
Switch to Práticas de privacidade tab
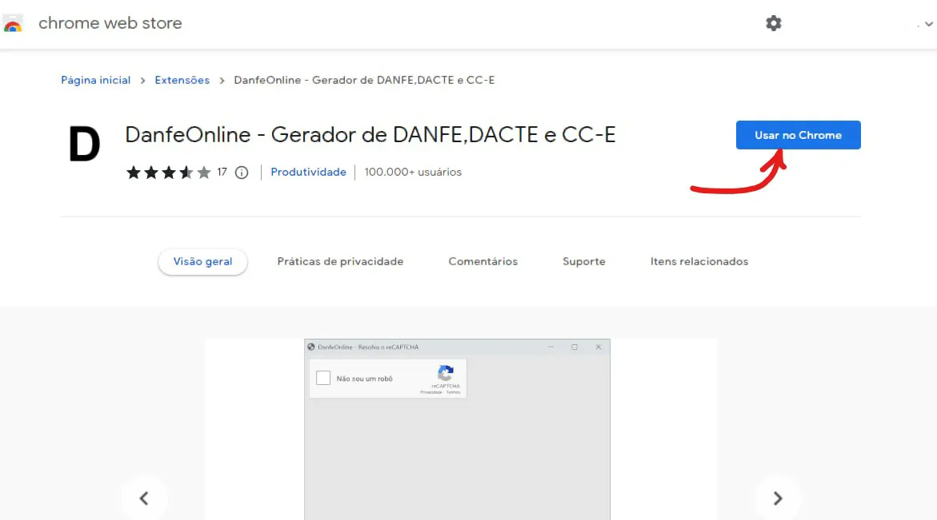click(340, 261)
